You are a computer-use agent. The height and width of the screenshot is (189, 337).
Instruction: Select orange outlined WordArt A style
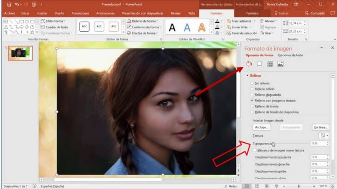coord(202,28)
